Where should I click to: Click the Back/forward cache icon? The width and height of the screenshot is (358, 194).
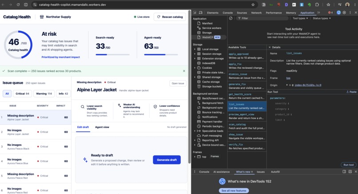[199, 98]
